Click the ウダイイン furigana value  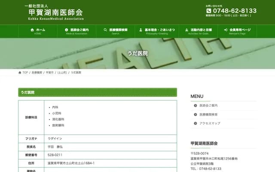click(55, 138)
